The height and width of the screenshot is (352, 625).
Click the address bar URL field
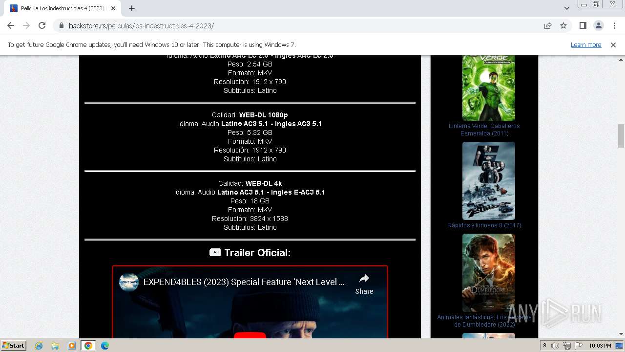pos(303,26)
